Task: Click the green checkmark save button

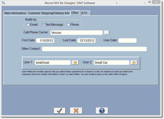Action: tap(59, 110)
